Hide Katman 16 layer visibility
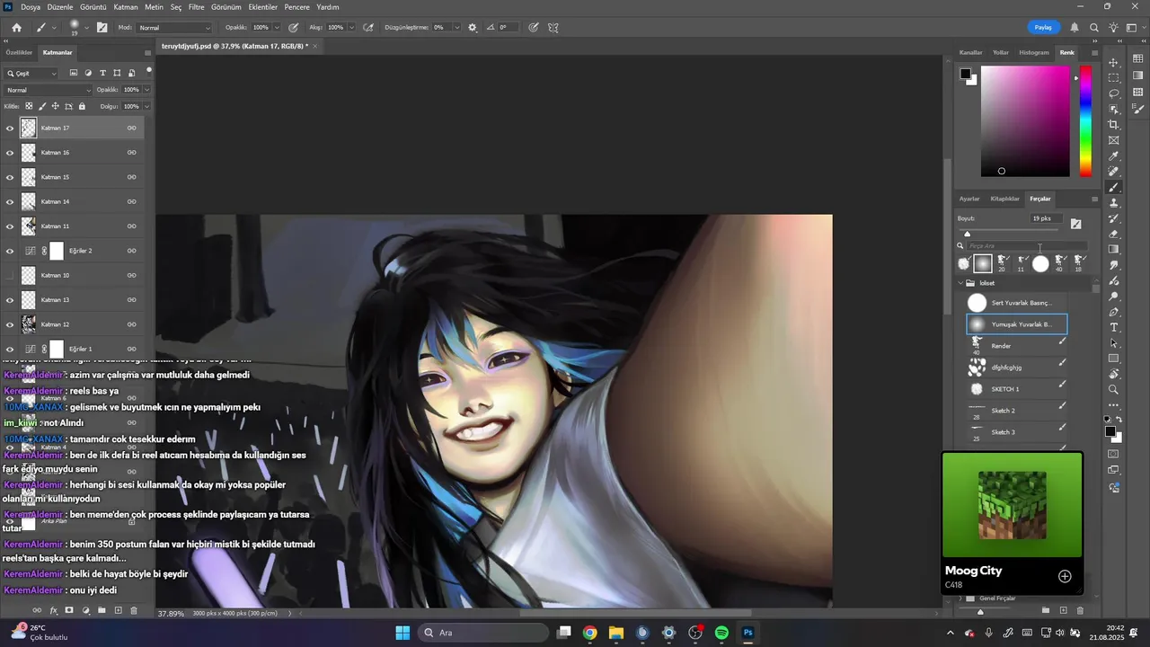This screenshot has width=1150, height=647. 10,153
